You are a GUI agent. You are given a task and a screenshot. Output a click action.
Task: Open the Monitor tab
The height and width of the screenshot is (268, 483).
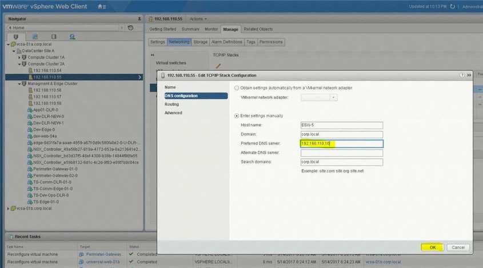[x=211, y=29]
